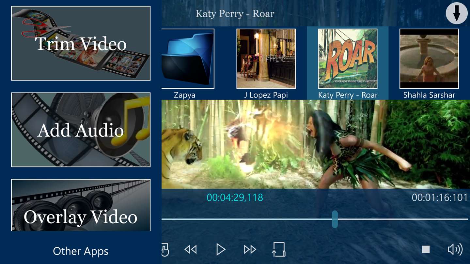This screenshot has height=264, width=470.
Task: Stop video playback
Action: pos(426,249)
